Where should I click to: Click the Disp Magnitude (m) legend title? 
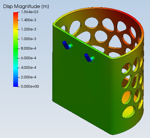click(26, 7)
